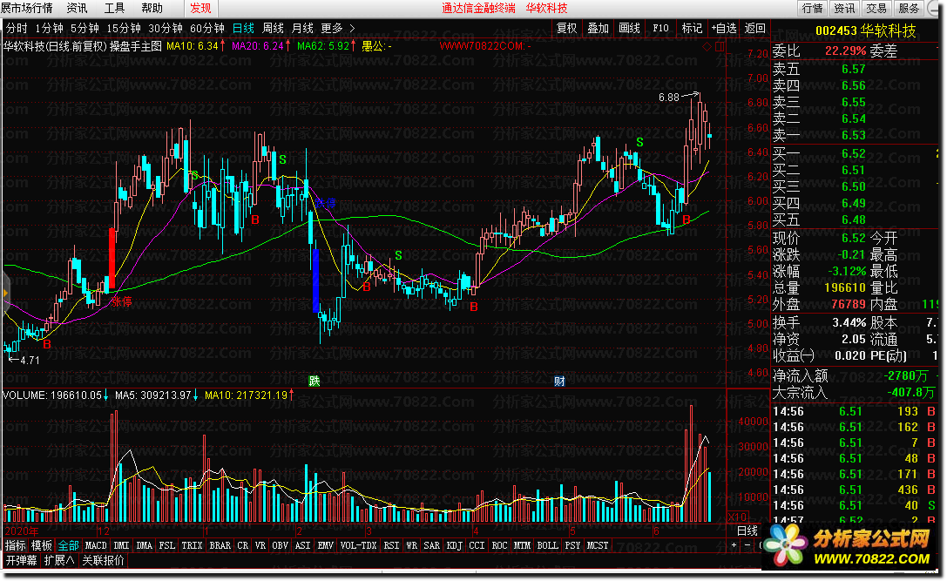Apply the BRAR indicator

(220, 545)
